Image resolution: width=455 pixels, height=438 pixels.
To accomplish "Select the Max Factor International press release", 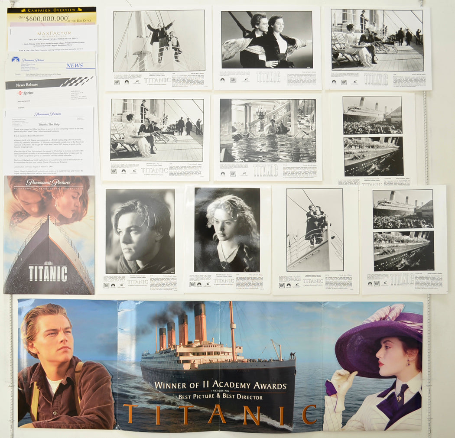I will click(x=52, y=38).
